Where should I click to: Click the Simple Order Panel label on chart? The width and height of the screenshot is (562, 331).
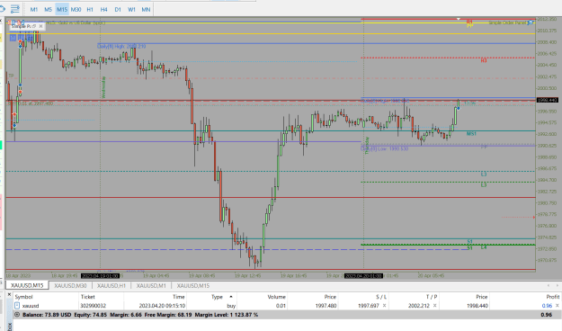508,22
